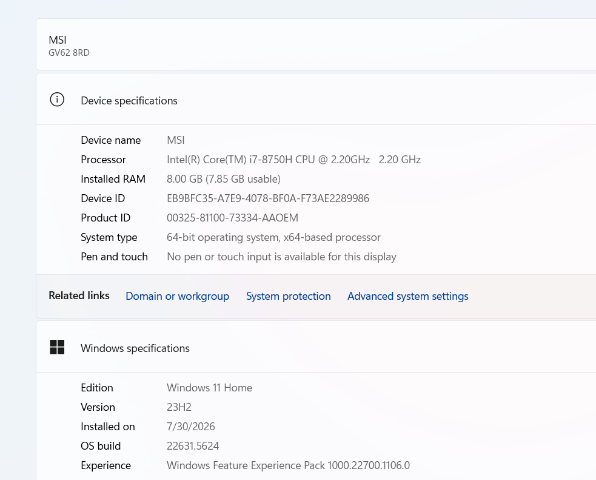Collapse the Device specifications section header
This screenshot has width=596, height=480.
coord(316,100)
